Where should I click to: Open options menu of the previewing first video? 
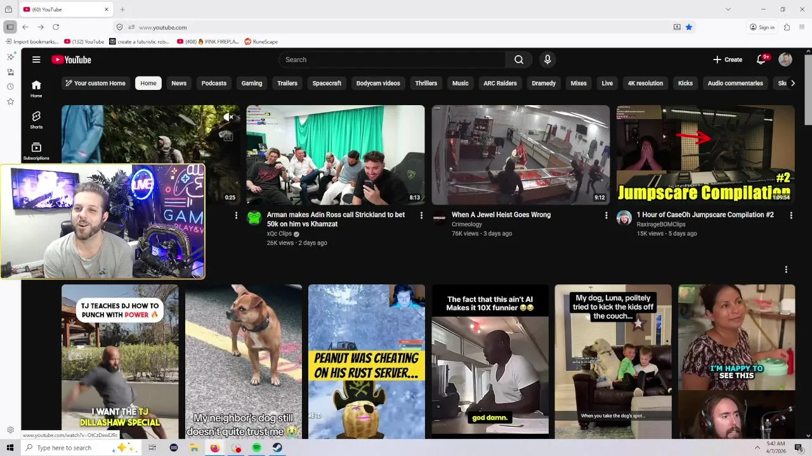(236, 215)
